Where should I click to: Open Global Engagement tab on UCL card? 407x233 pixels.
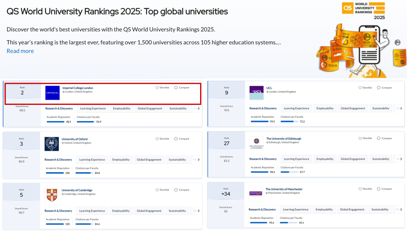[x=353, y=109]
